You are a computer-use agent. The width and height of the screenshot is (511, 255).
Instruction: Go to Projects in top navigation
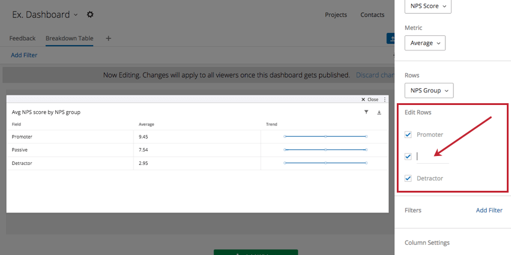335,14
